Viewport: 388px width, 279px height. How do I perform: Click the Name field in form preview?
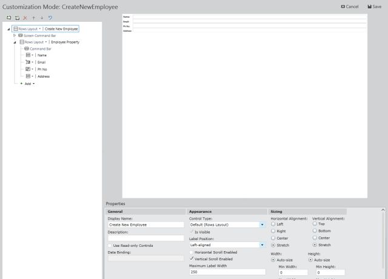tap(250, 17)
